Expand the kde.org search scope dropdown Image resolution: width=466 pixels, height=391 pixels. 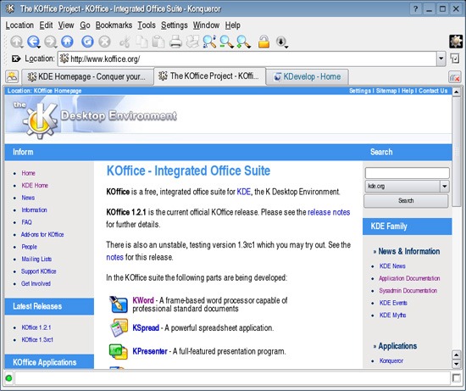click(x=444, y=187)
